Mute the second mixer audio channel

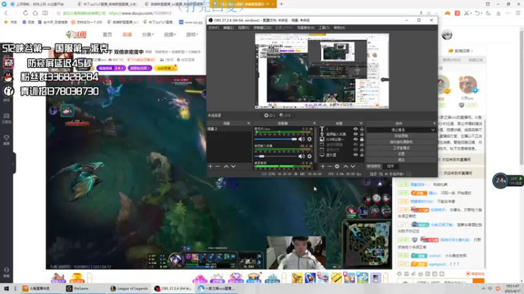coord(301,156)
